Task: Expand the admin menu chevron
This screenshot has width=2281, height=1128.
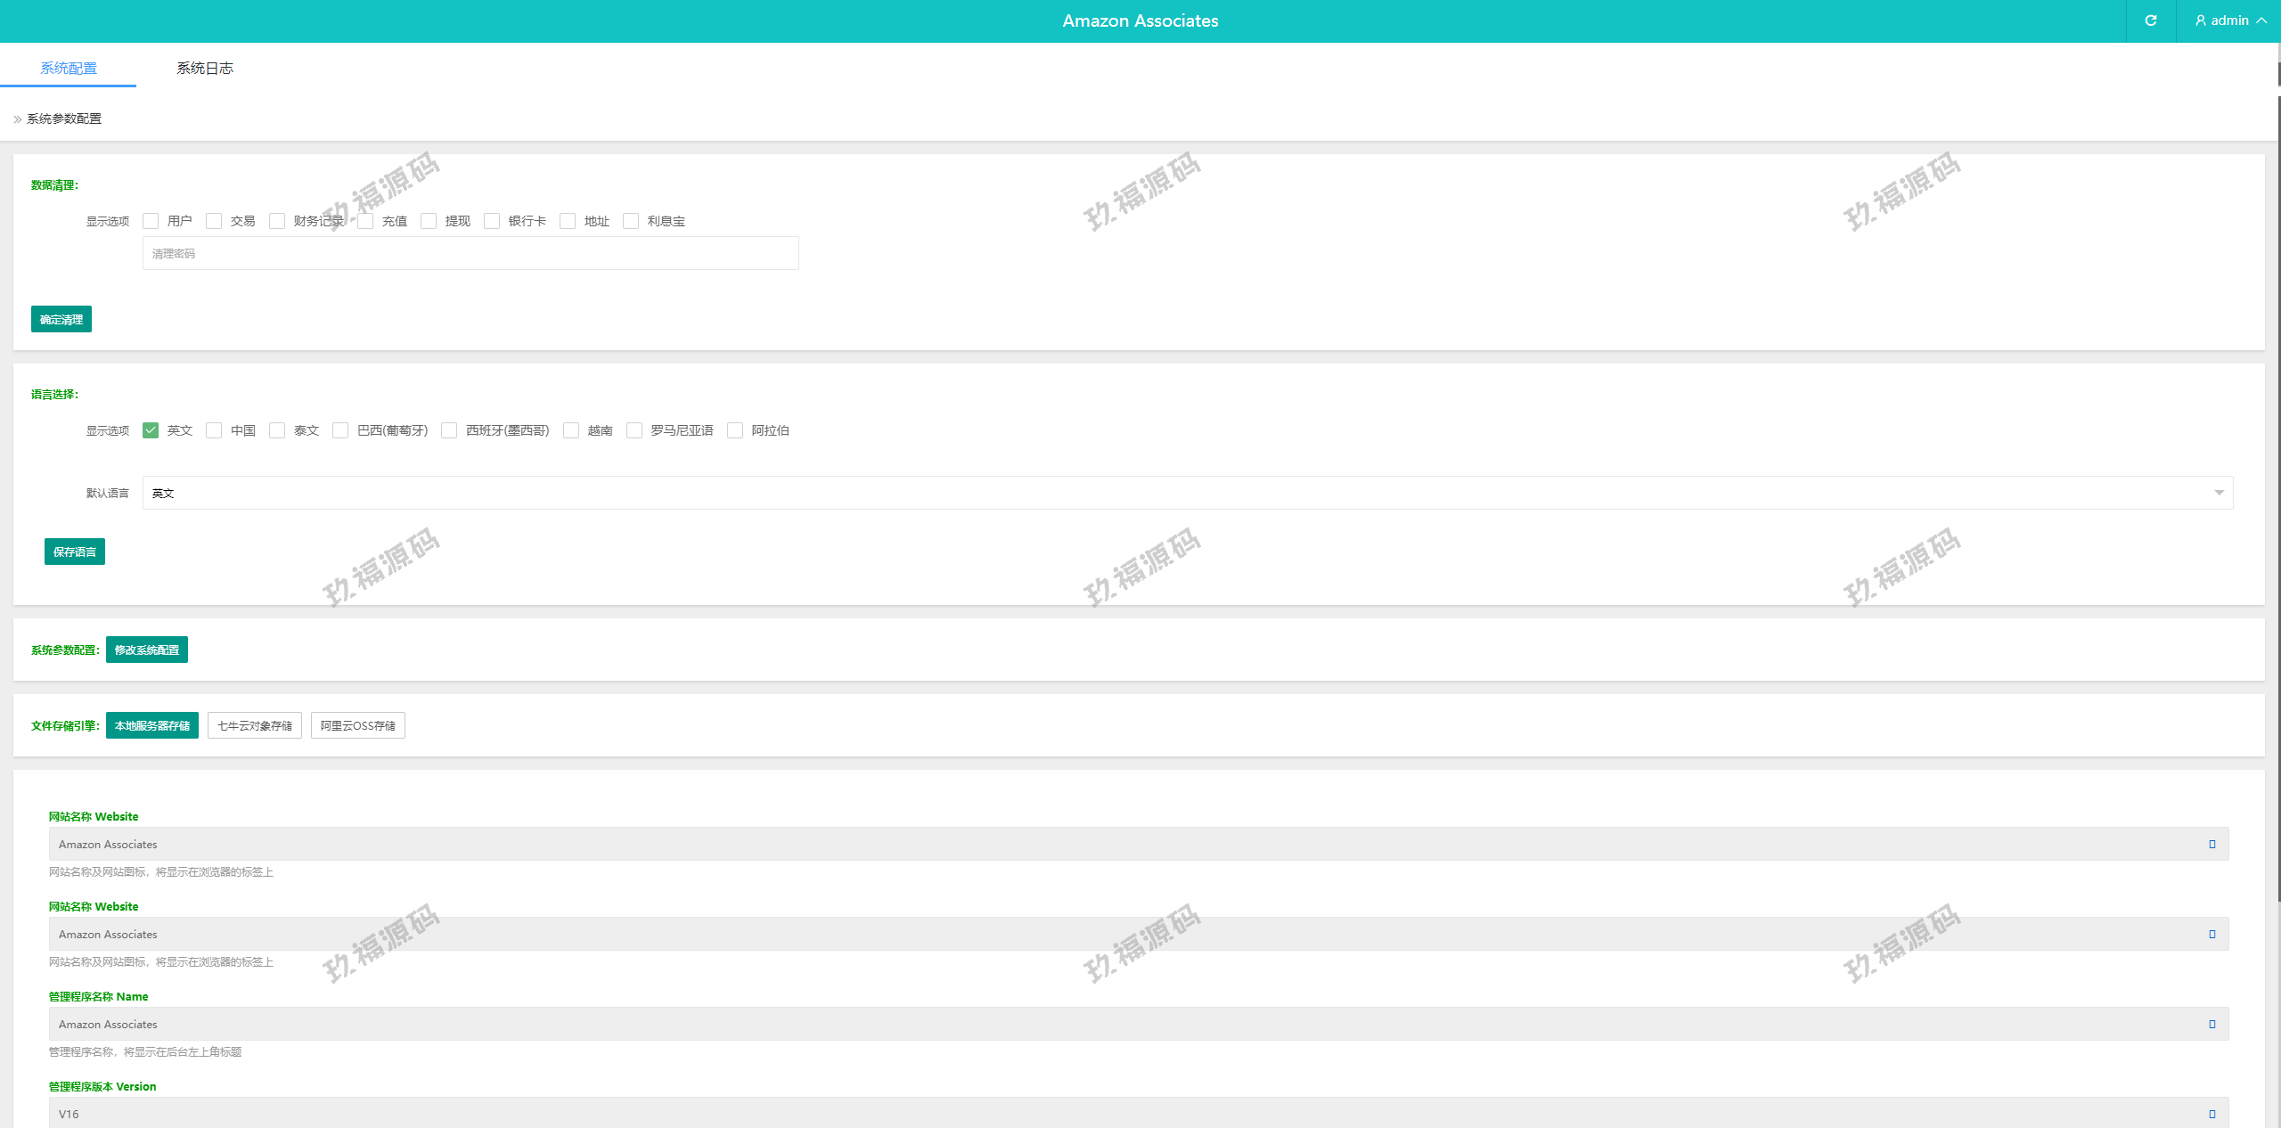Action: click(2261, 20)
